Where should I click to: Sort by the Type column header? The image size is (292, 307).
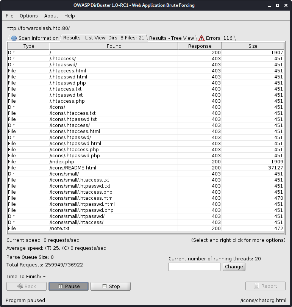[28, 46]
